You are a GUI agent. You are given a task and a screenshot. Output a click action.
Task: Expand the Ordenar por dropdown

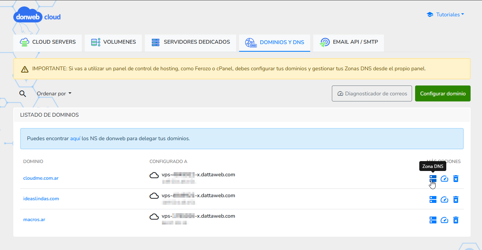click(54, 93)
